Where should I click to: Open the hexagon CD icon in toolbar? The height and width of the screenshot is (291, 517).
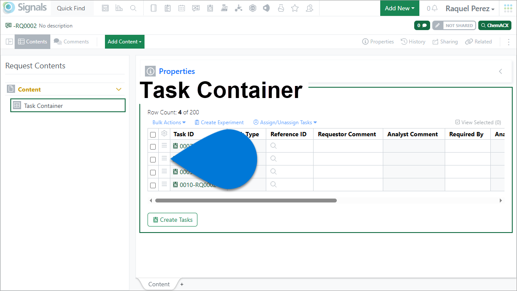coord(252,8)
